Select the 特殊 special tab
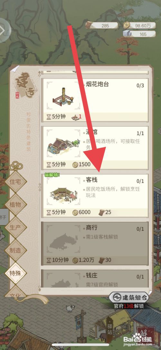The width and height of the screenshot is (161, 350). [15, 273]
